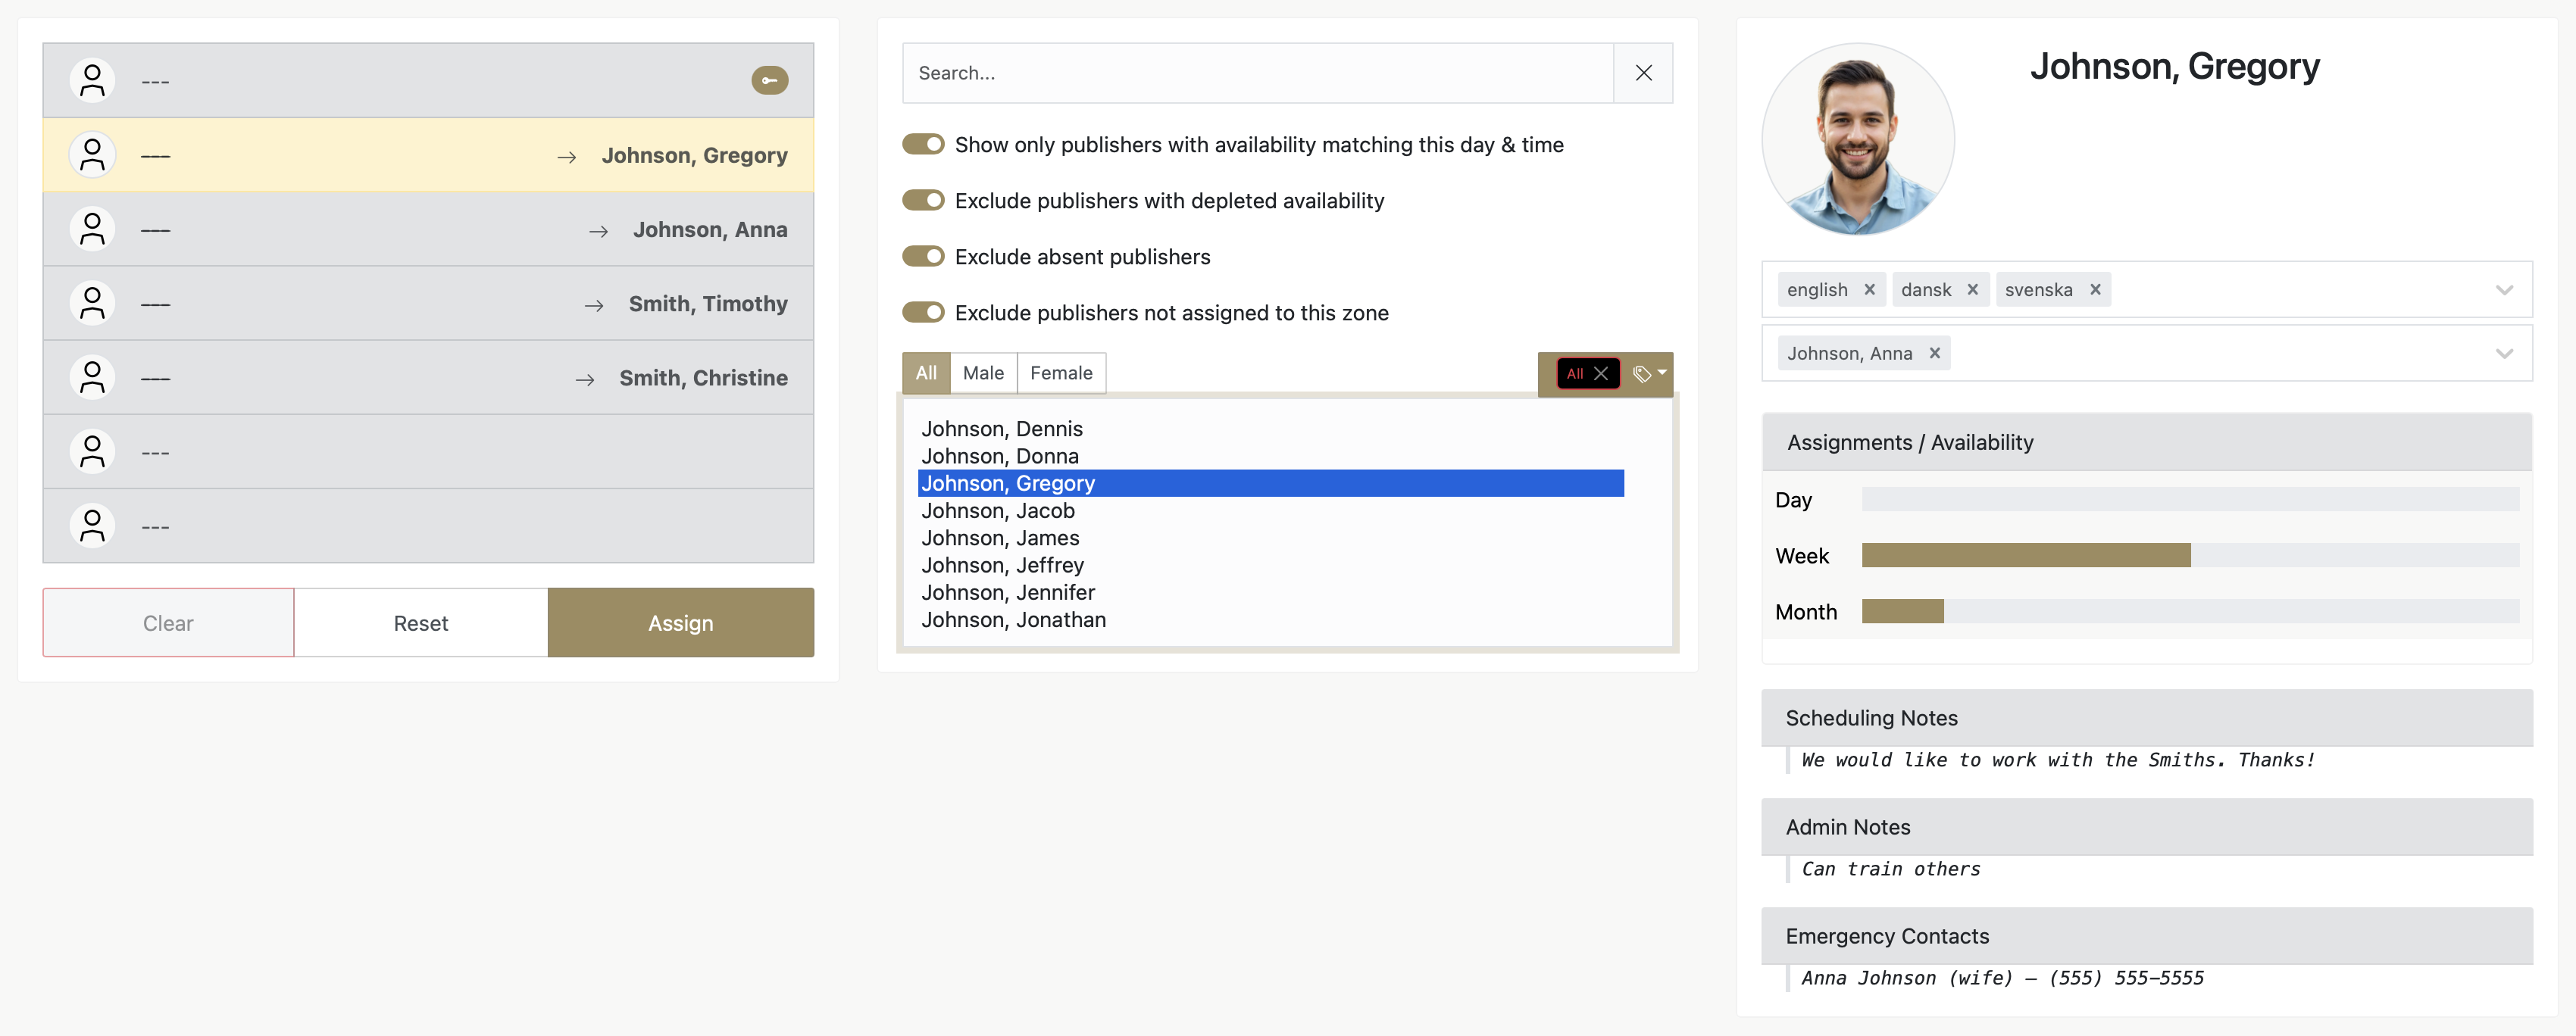
Task: Click person icon in the last empty slot
Action: 92,526
